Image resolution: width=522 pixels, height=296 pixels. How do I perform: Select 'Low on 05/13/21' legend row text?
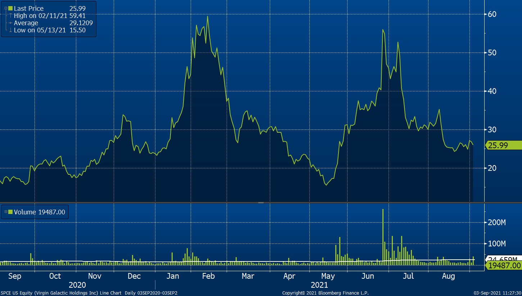(x=40, y=30)
